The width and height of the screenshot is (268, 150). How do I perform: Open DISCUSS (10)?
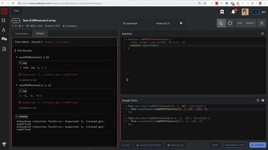point(175,145)
